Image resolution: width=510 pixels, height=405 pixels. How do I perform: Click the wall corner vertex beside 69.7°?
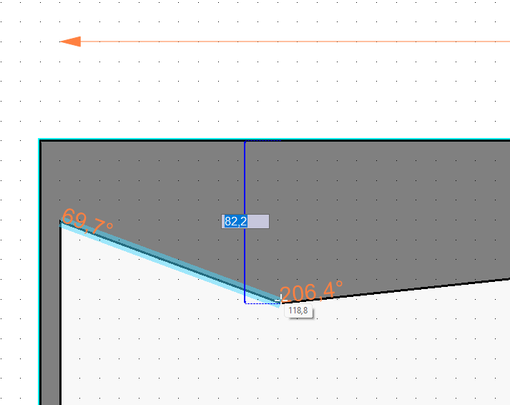[60, 223]
